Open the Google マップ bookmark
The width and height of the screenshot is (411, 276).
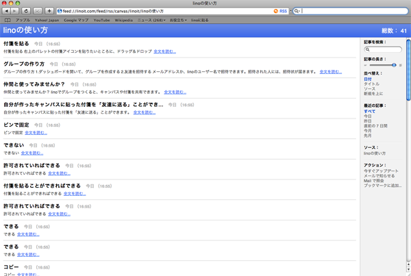76,20
